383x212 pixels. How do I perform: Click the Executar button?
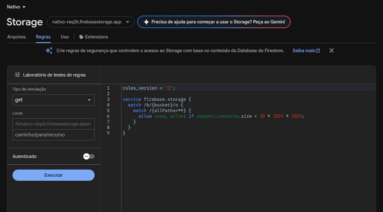pos(54,175)
